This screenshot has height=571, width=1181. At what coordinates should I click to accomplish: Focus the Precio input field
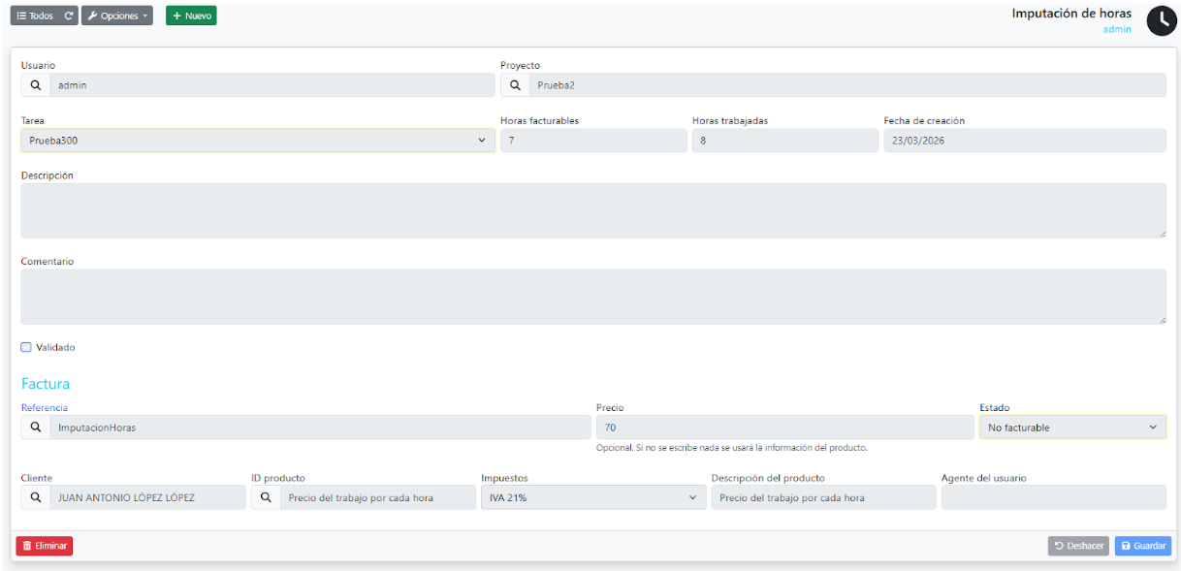(784, 428)
